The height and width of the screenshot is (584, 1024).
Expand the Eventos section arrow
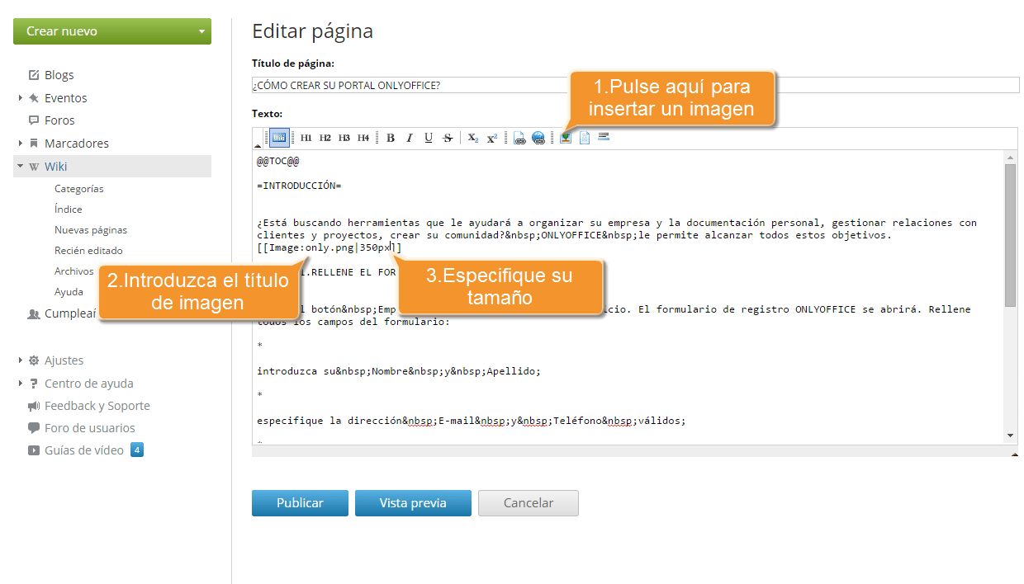21,98
